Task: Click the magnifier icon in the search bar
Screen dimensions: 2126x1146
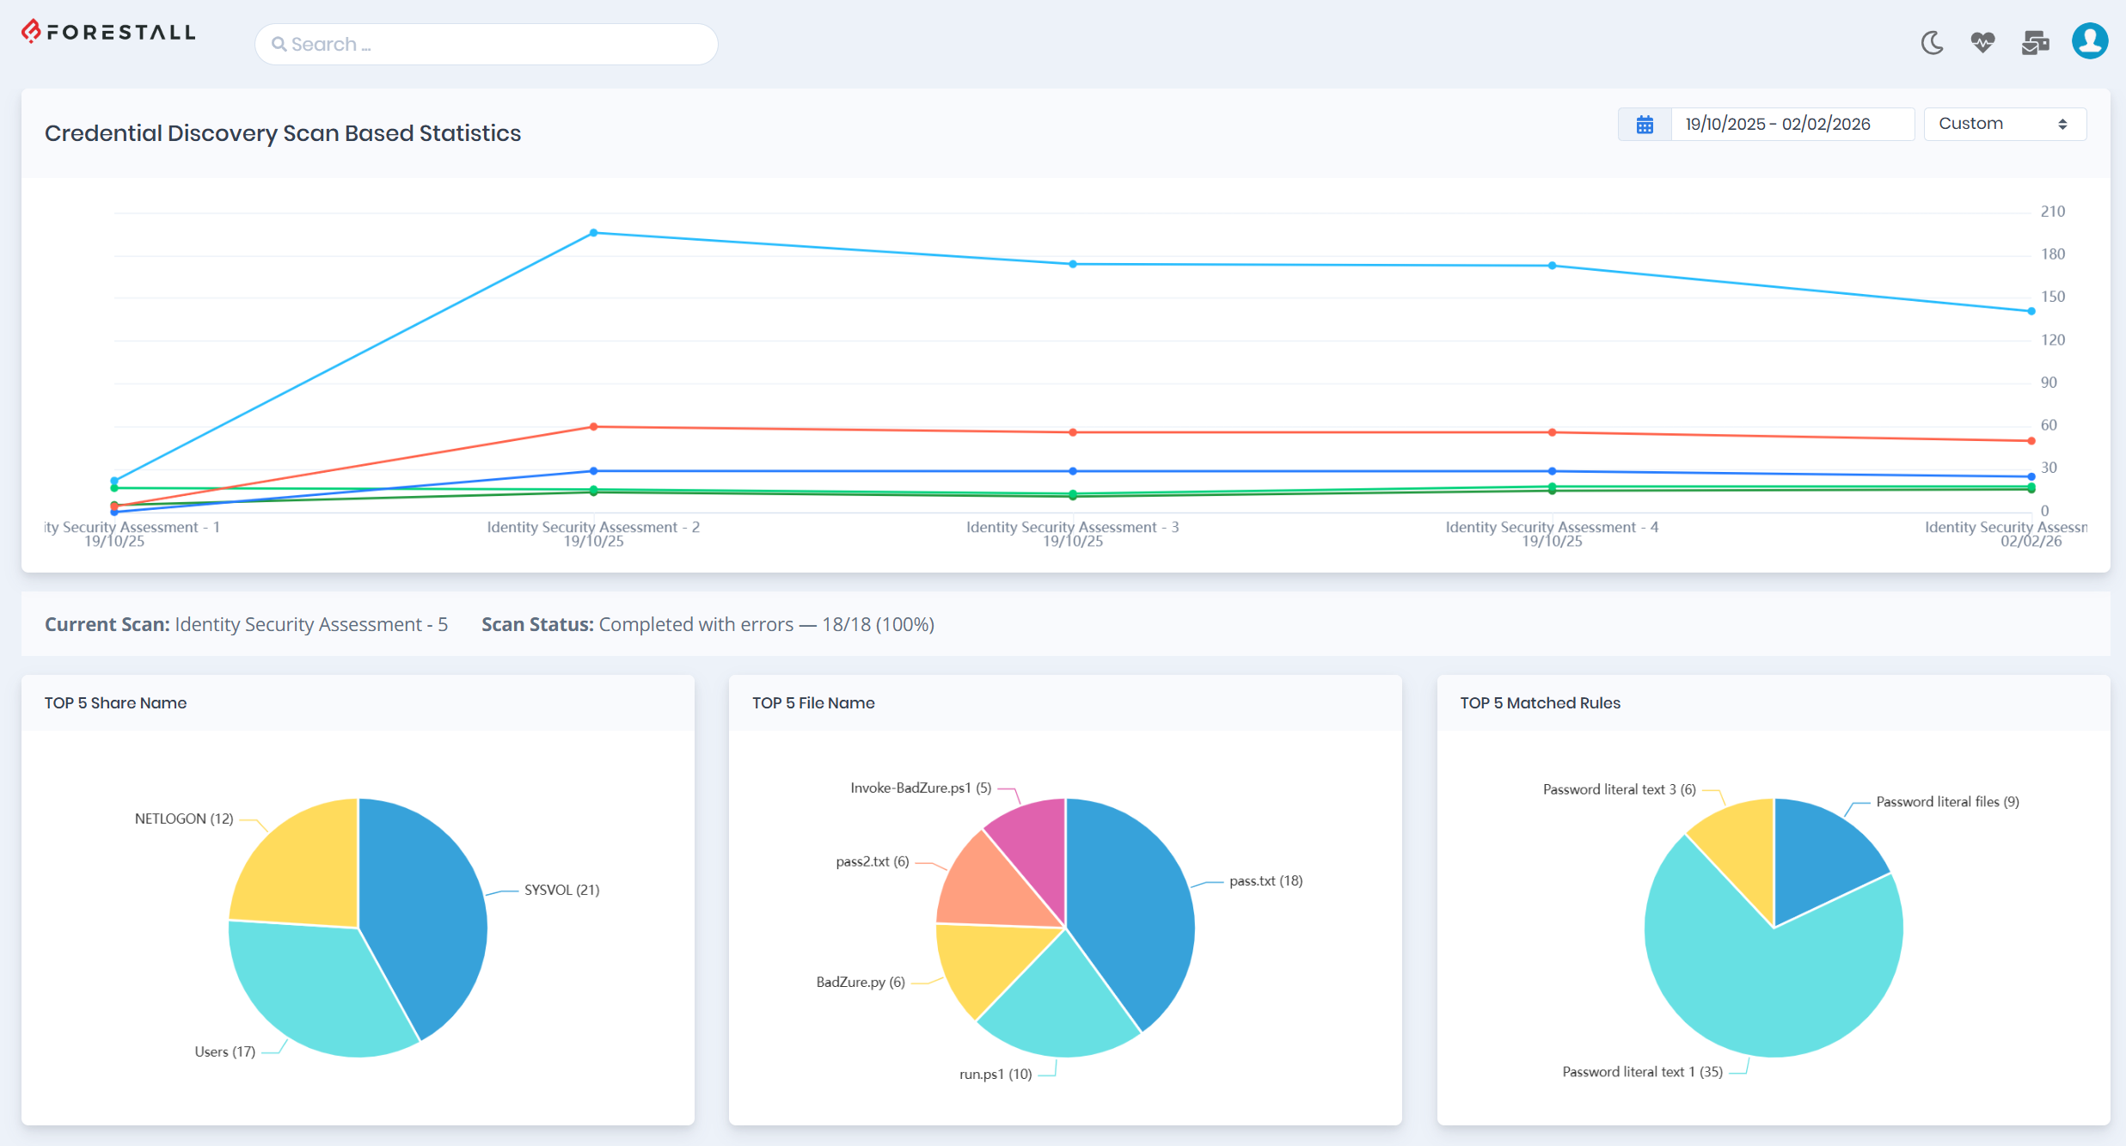Action: [x=279, y=43]
